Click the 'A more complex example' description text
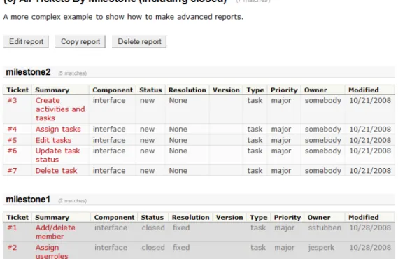This screenshot has width=398, height=259. pos(123,17)
